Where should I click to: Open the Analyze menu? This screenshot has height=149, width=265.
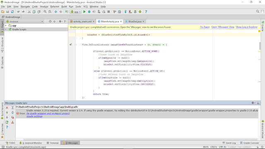[44, 7]
